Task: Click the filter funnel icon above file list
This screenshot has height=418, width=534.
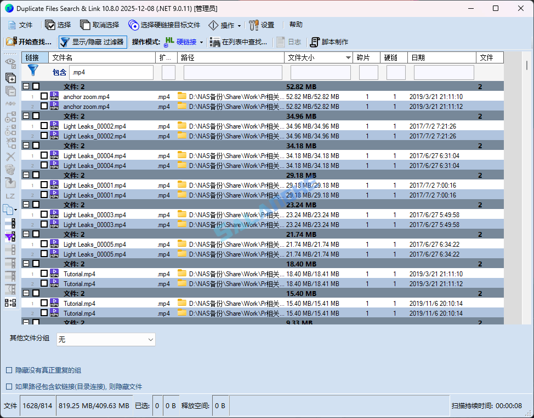Action: tap(32, 71)
